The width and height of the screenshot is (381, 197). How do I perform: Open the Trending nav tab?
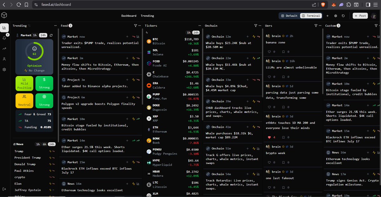point(147,16)
